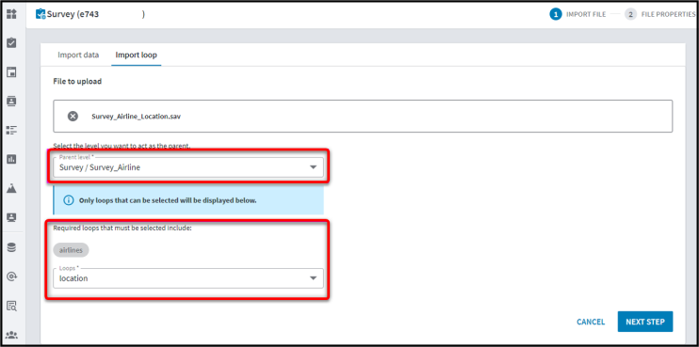Click the survey clipboard icon beside title
This screenshot has width=699, height=347.
[x=41, y=14]
